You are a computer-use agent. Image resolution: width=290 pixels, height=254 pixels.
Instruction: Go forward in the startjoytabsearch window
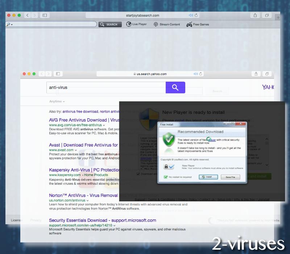[x=34, y=15]
